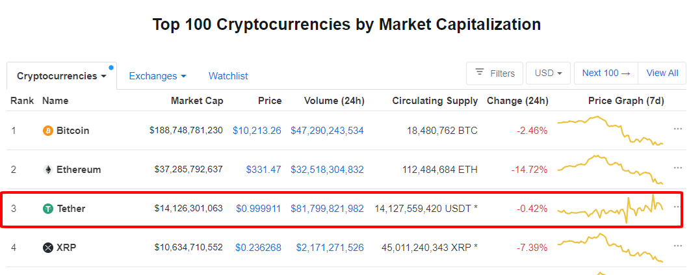This screenshot has width=689, height=275.
Task: Click the XRP logo icon
Action: (47, 248)
